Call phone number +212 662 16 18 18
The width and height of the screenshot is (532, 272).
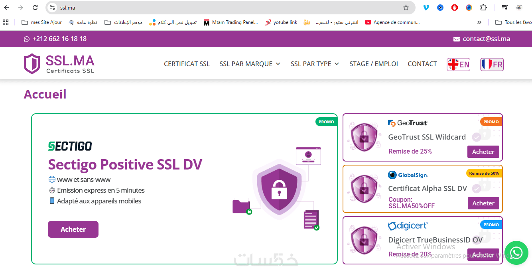pos(59,39)
